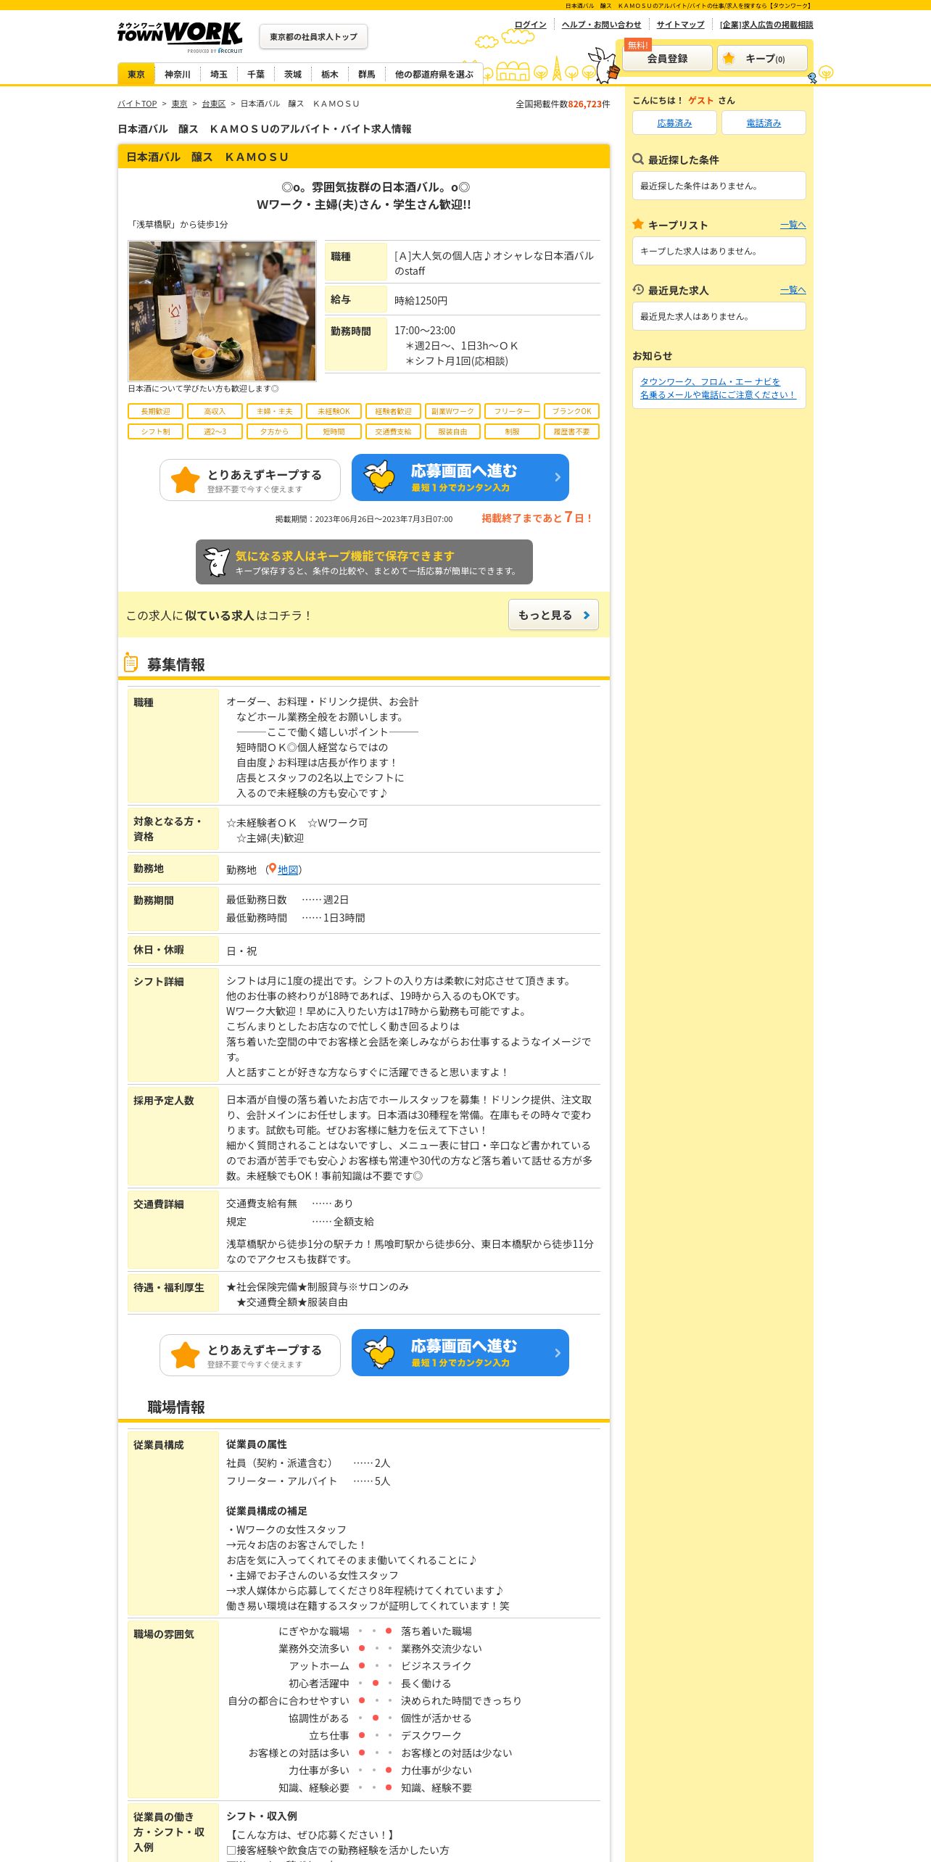Click the star icon on top キープ button
This screenshot has height=1862, width=931.
tap(729, 58)
